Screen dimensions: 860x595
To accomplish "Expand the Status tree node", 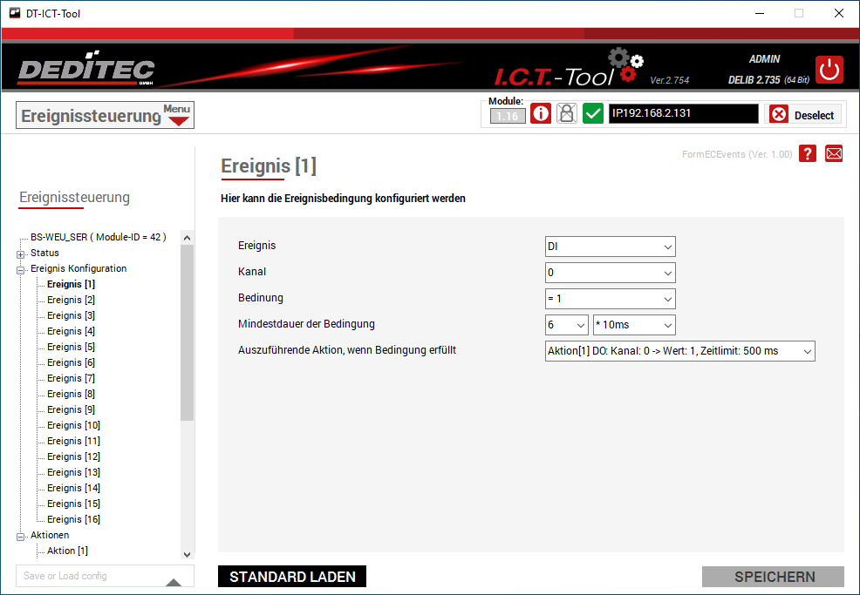I will [20, 254].
